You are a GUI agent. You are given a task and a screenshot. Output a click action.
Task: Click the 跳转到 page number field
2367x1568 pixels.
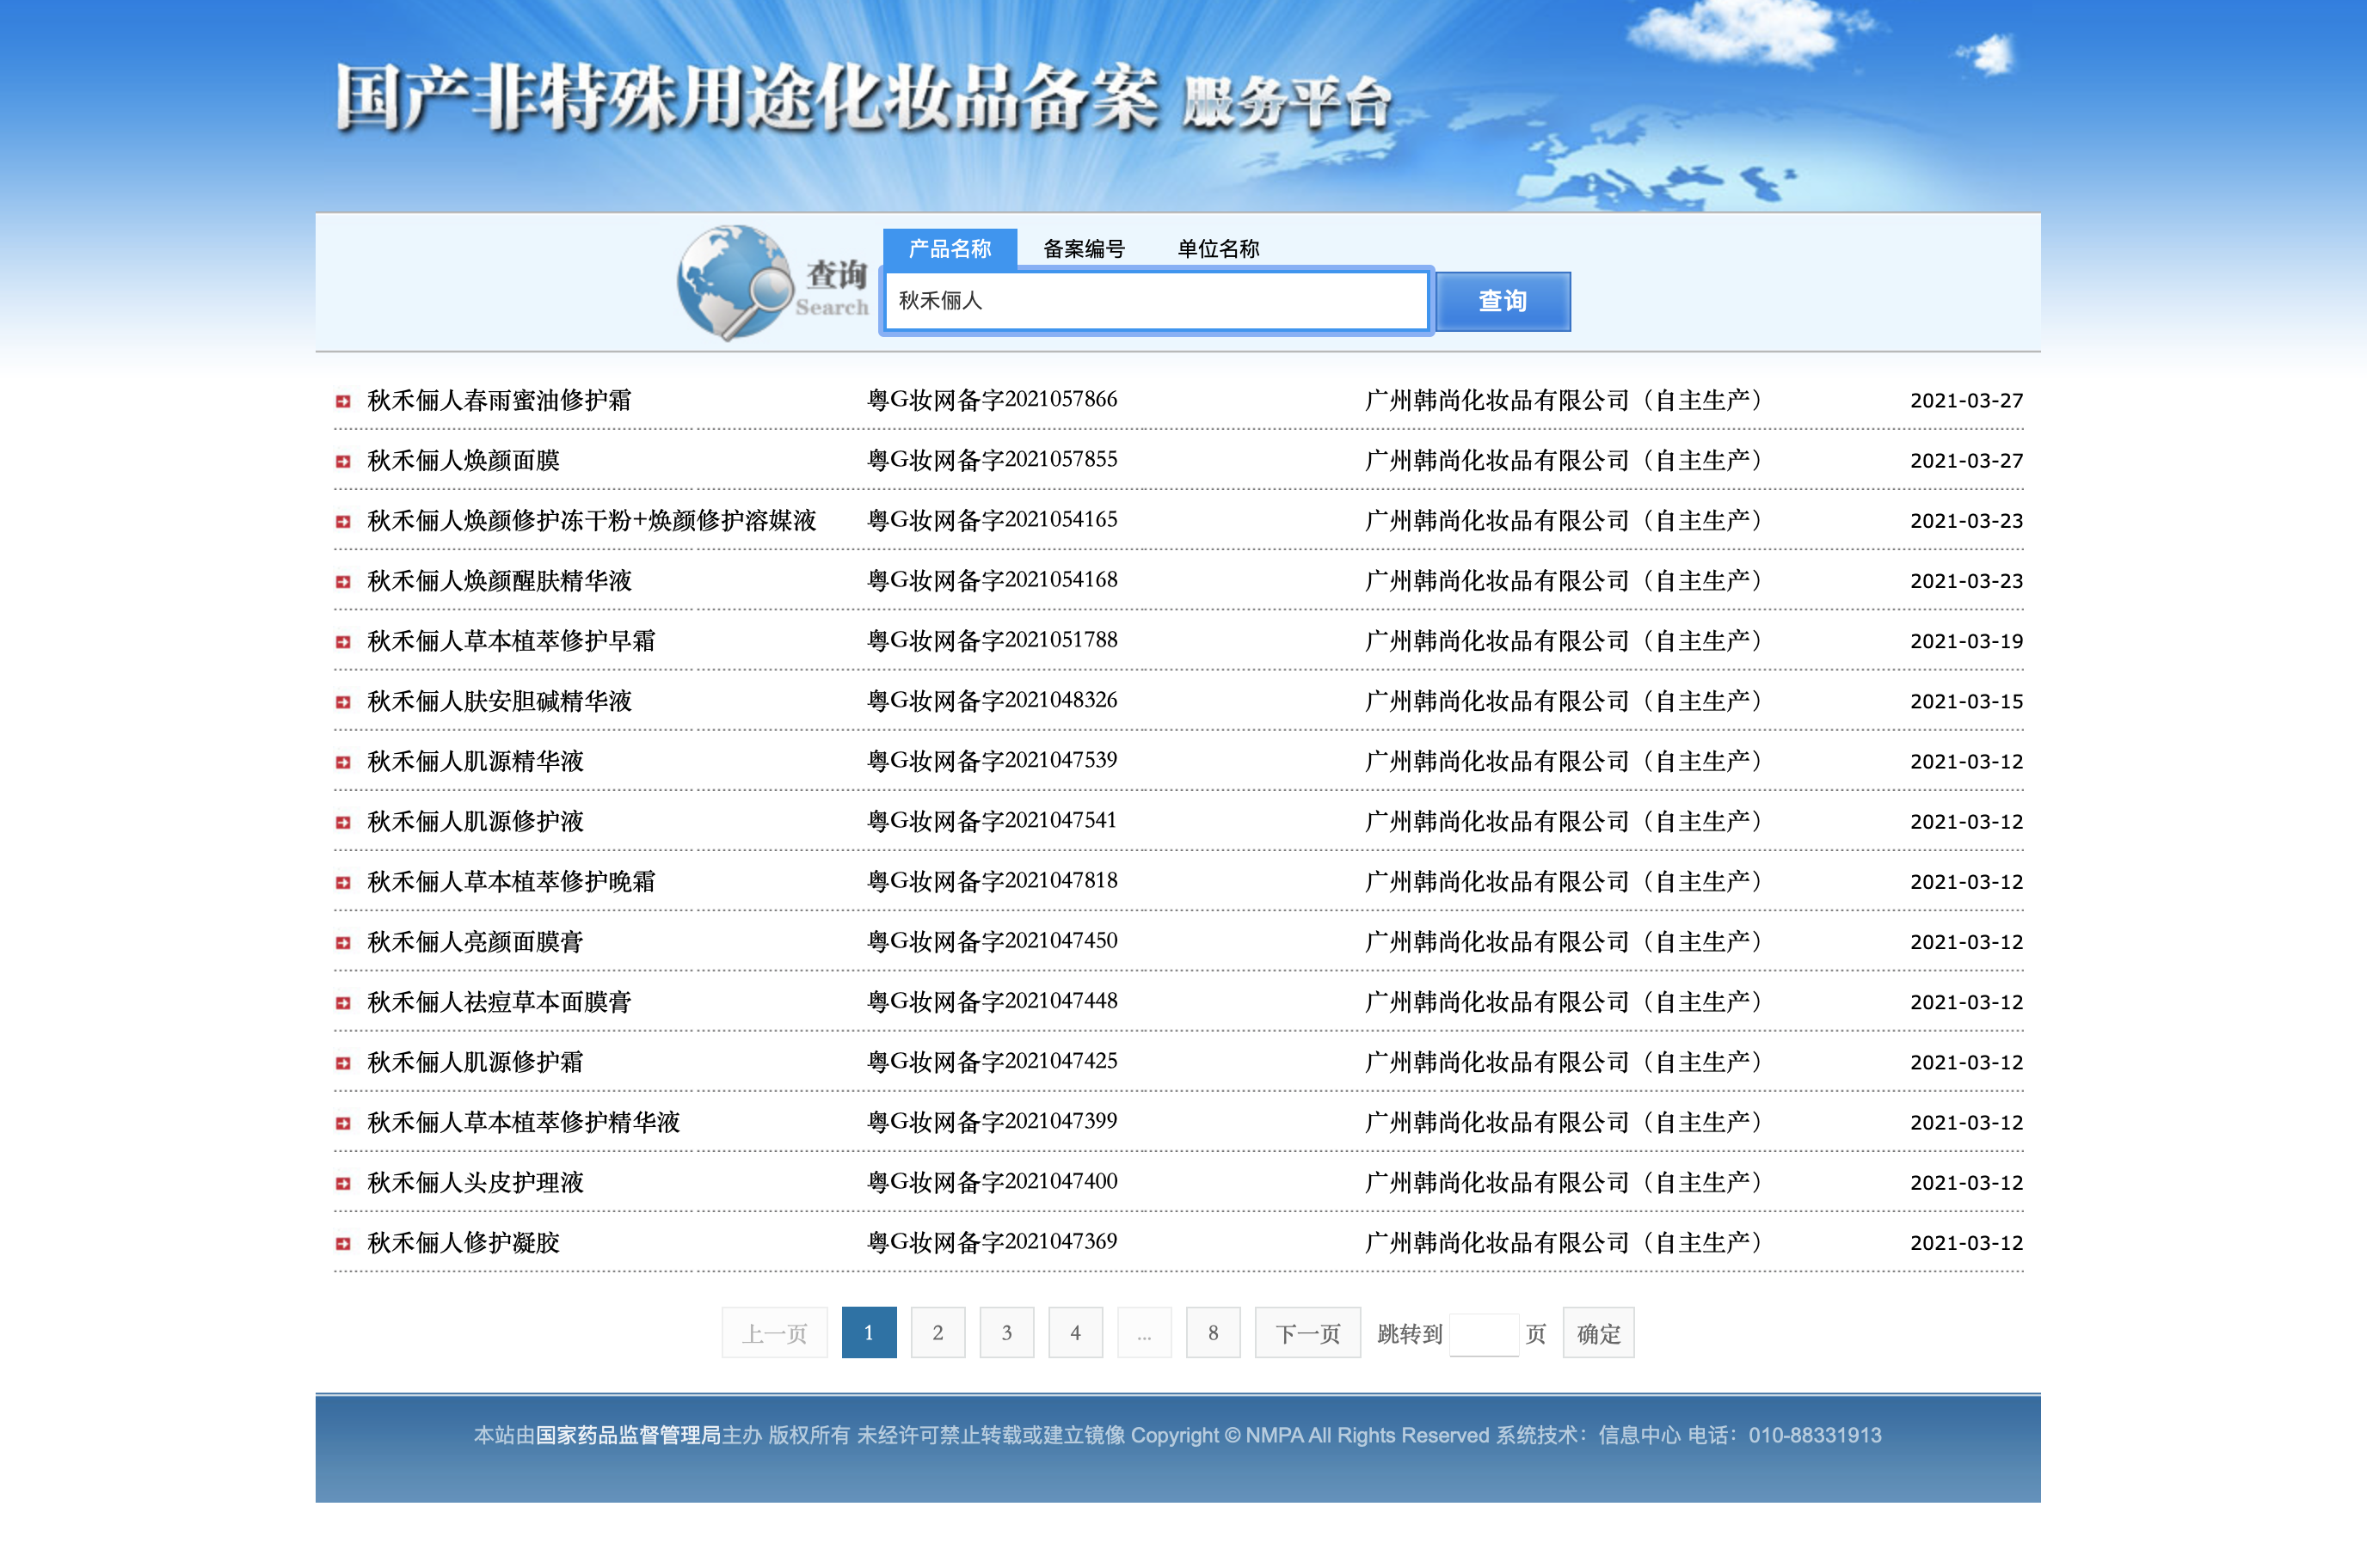pos(1484,1334)
